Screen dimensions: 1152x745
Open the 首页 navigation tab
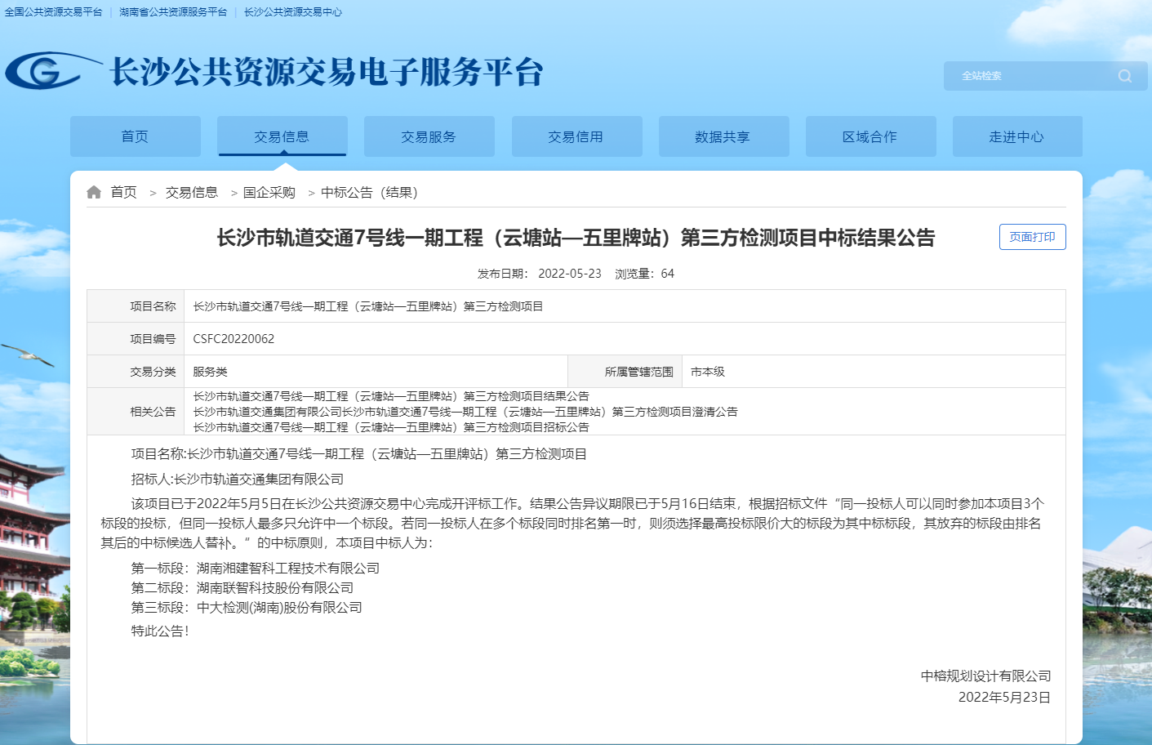pos(135,136)
